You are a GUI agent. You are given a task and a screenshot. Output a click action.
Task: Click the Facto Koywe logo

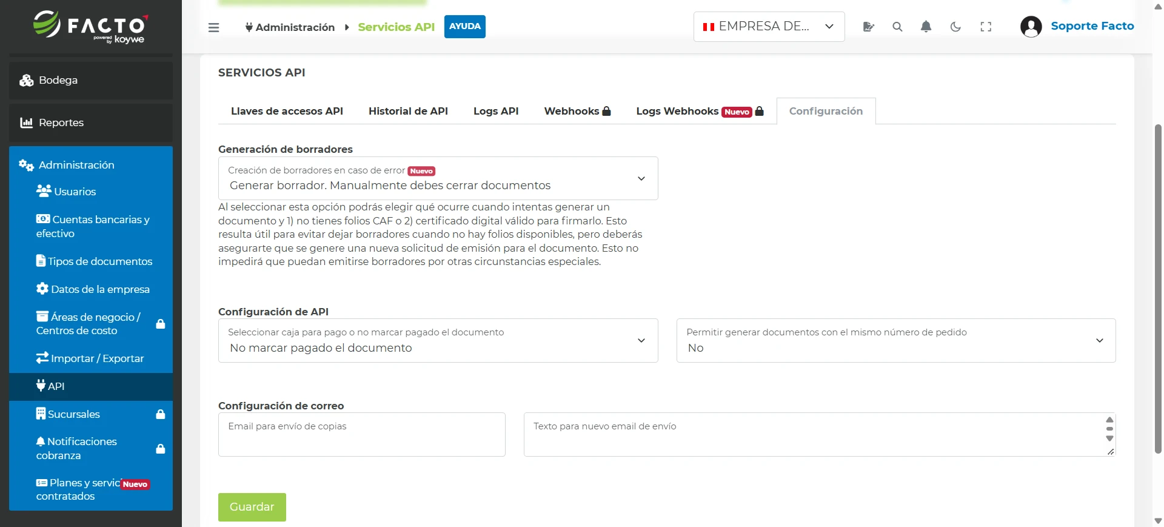(x=90, y=27)
